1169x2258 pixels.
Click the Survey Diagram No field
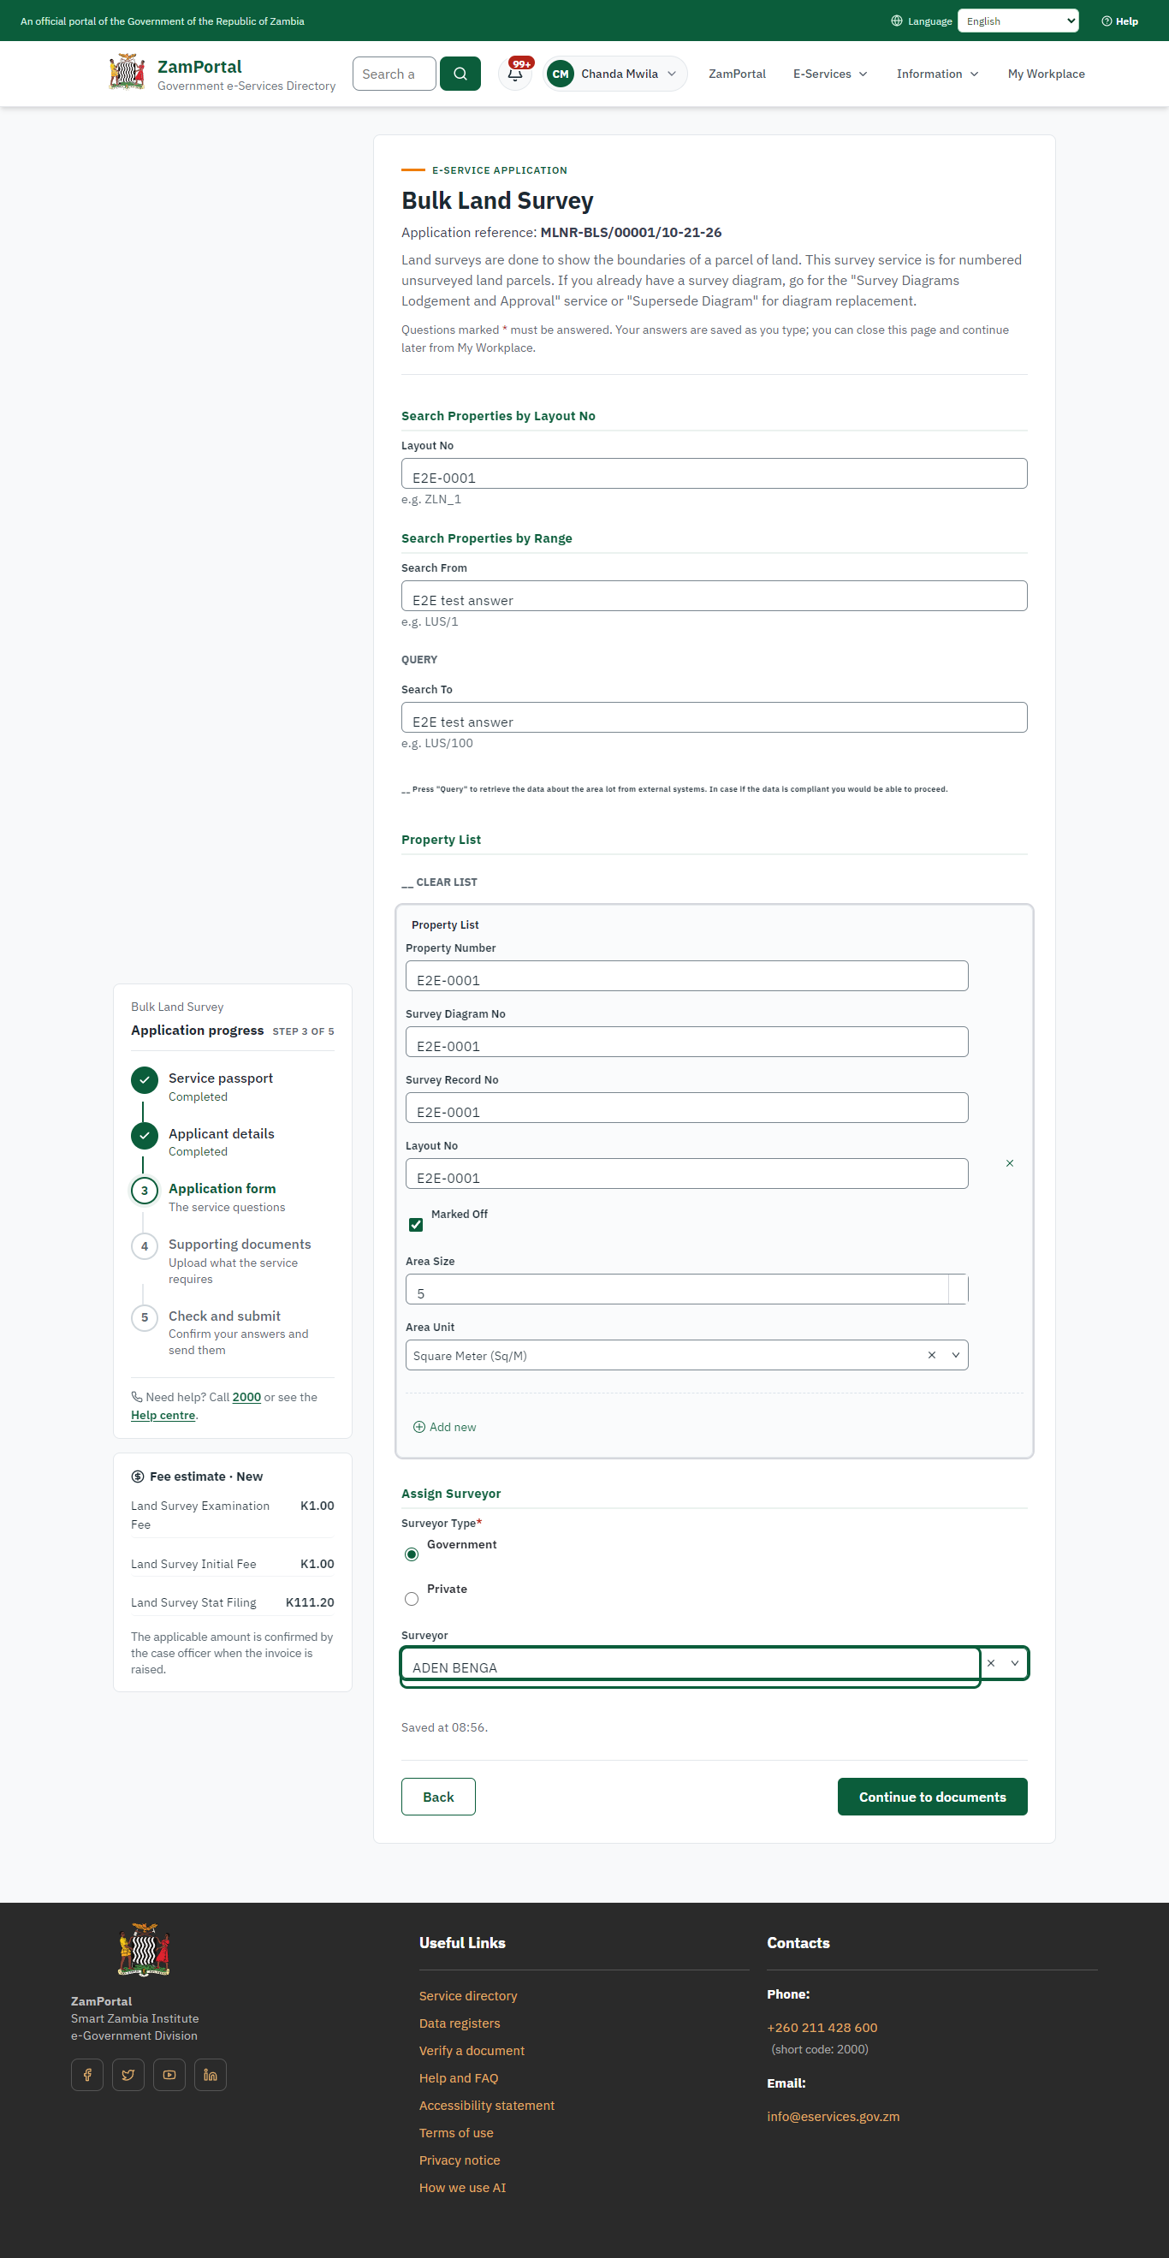687,1043
